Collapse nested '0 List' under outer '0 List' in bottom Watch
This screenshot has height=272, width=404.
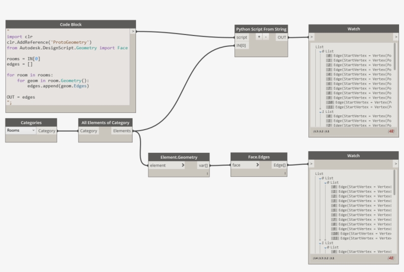click(x=325, y=183)
